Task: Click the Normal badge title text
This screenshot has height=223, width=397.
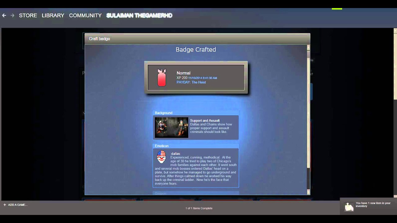Action: click(x=183, y=73)
